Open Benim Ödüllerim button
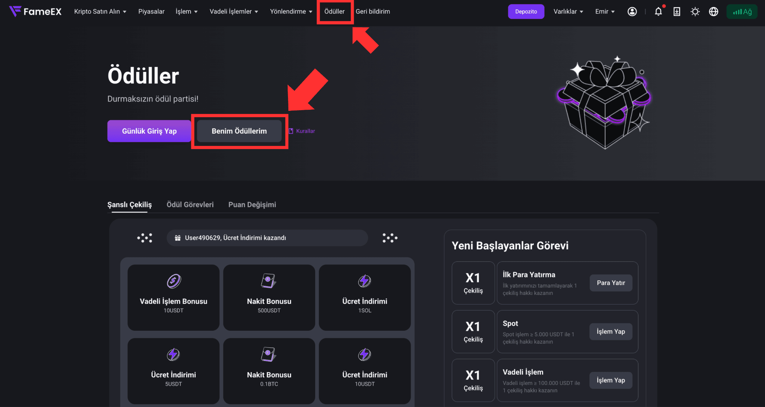765x407 pixels. tap(239, 131)
